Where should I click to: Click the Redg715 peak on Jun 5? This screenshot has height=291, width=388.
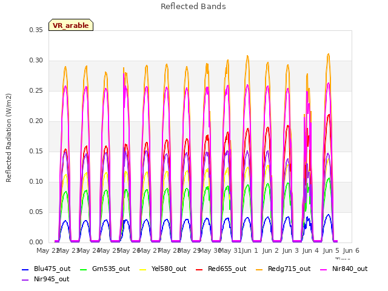coord(329,54)
